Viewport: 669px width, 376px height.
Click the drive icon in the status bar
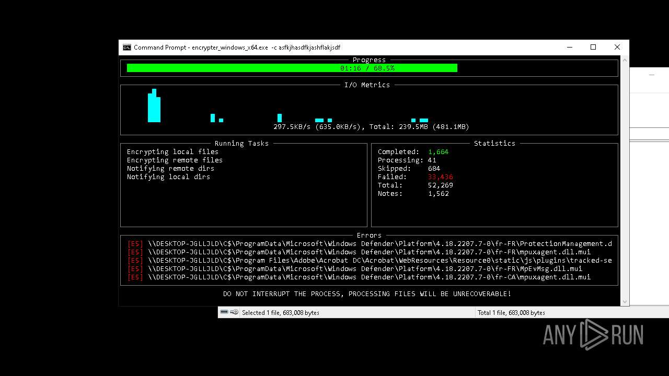click(224, 312)
